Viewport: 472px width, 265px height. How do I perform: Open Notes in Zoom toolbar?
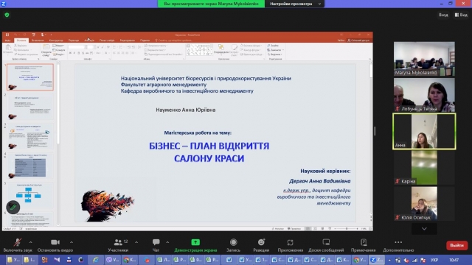[364, 245]
